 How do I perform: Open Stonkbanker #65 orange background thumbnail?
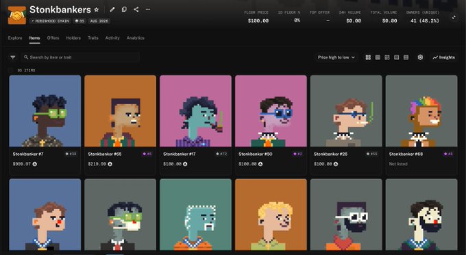(121, 111)
